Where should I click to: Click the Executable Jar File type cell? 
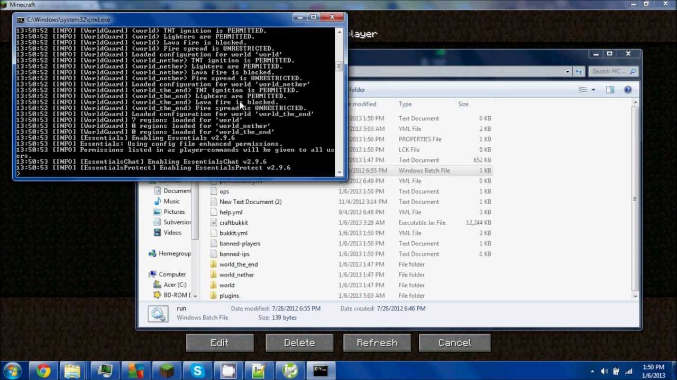[x=422, y=223]
